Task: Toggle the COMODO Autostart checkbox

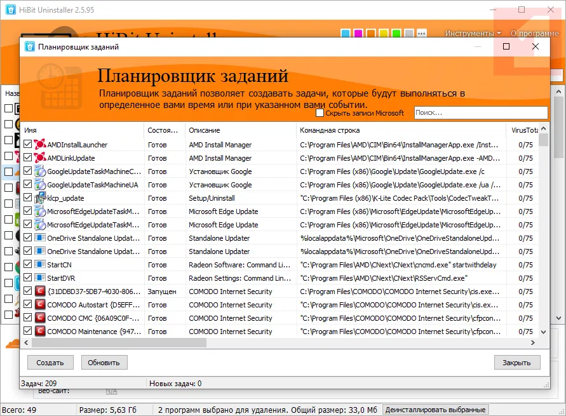Action: [27, 304]
